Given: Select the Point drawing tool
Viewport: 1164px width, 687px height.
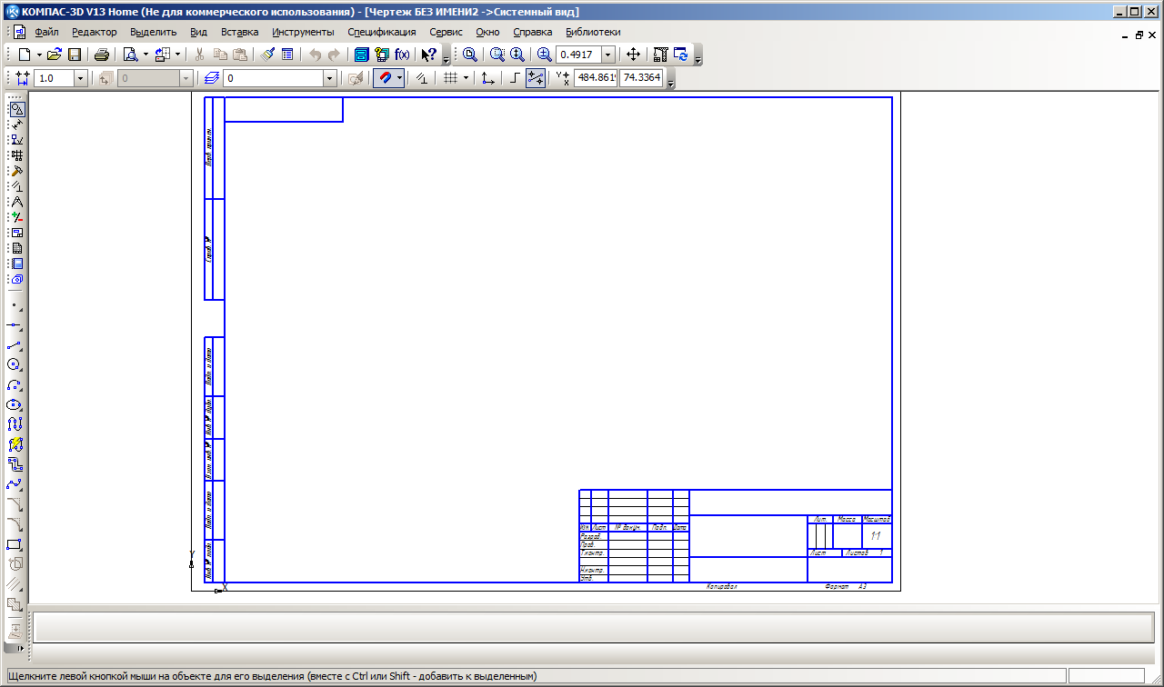Looking at the screenshot, I should [15, 305].
